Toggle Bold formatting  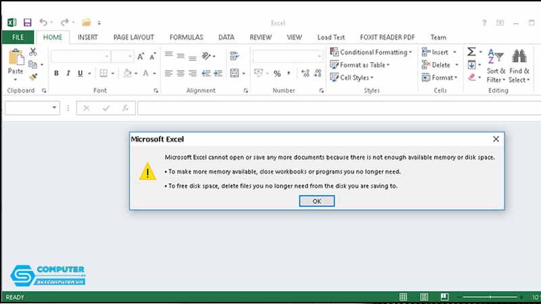pyautogui.click(x=57, y=74)
